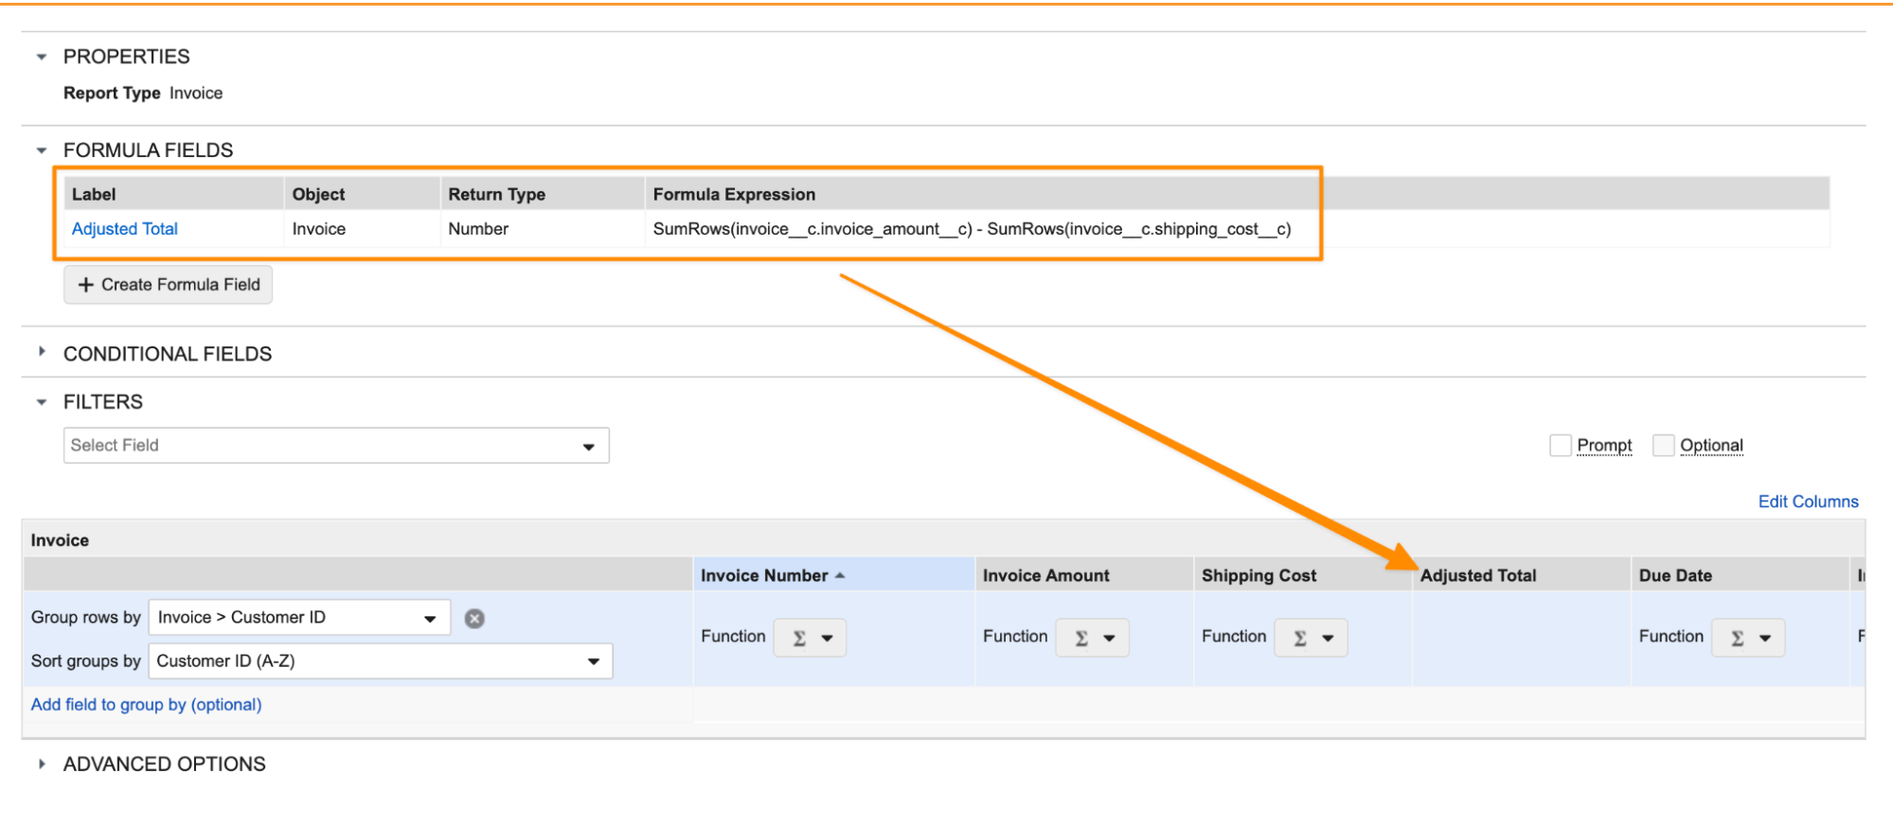
Task: Click plus icon to Create Formula Field
Action: click(86, 285)
